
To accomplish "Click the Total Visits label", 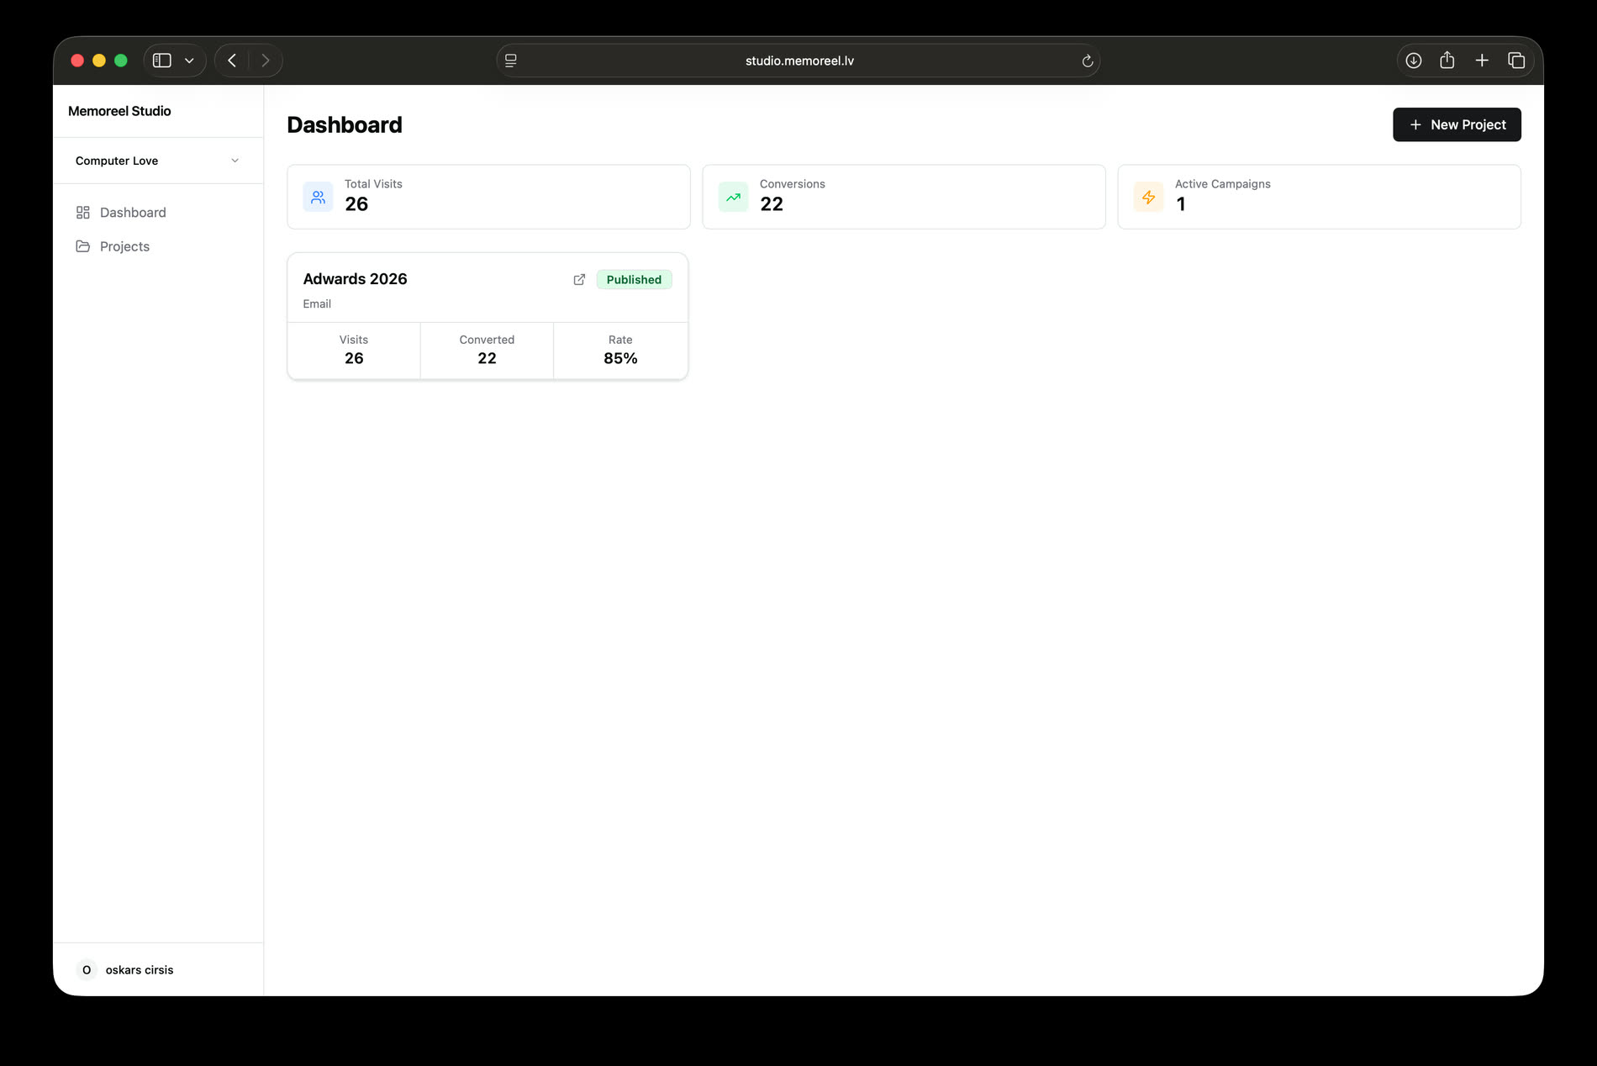I will click(373, 184).
